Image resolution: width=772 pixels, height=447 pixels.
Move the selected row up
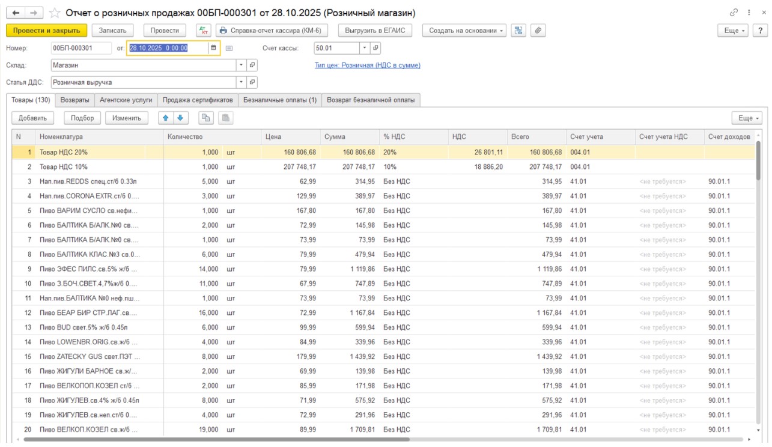[167, 118]
